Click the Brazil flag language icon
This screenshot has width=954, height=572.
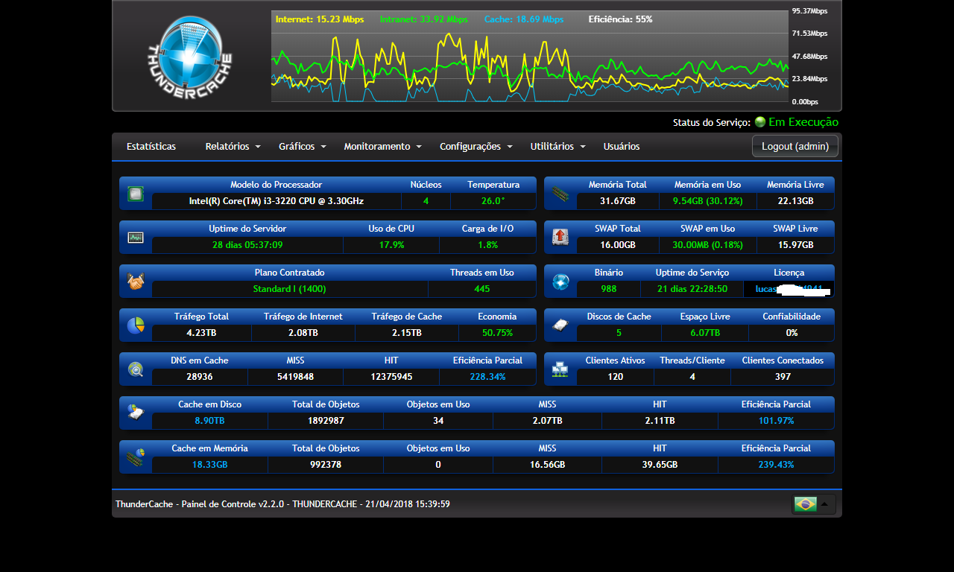806,504
